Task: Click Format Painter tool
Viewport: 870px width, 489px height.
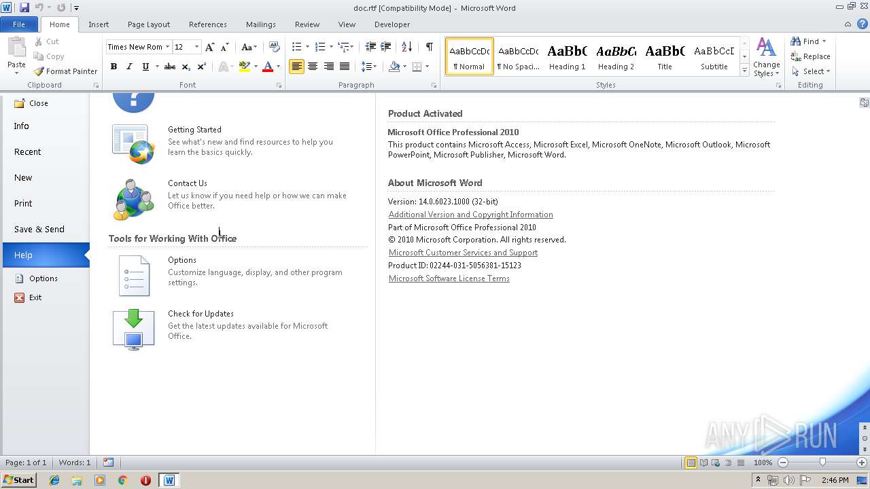Action: pos(65,71)
